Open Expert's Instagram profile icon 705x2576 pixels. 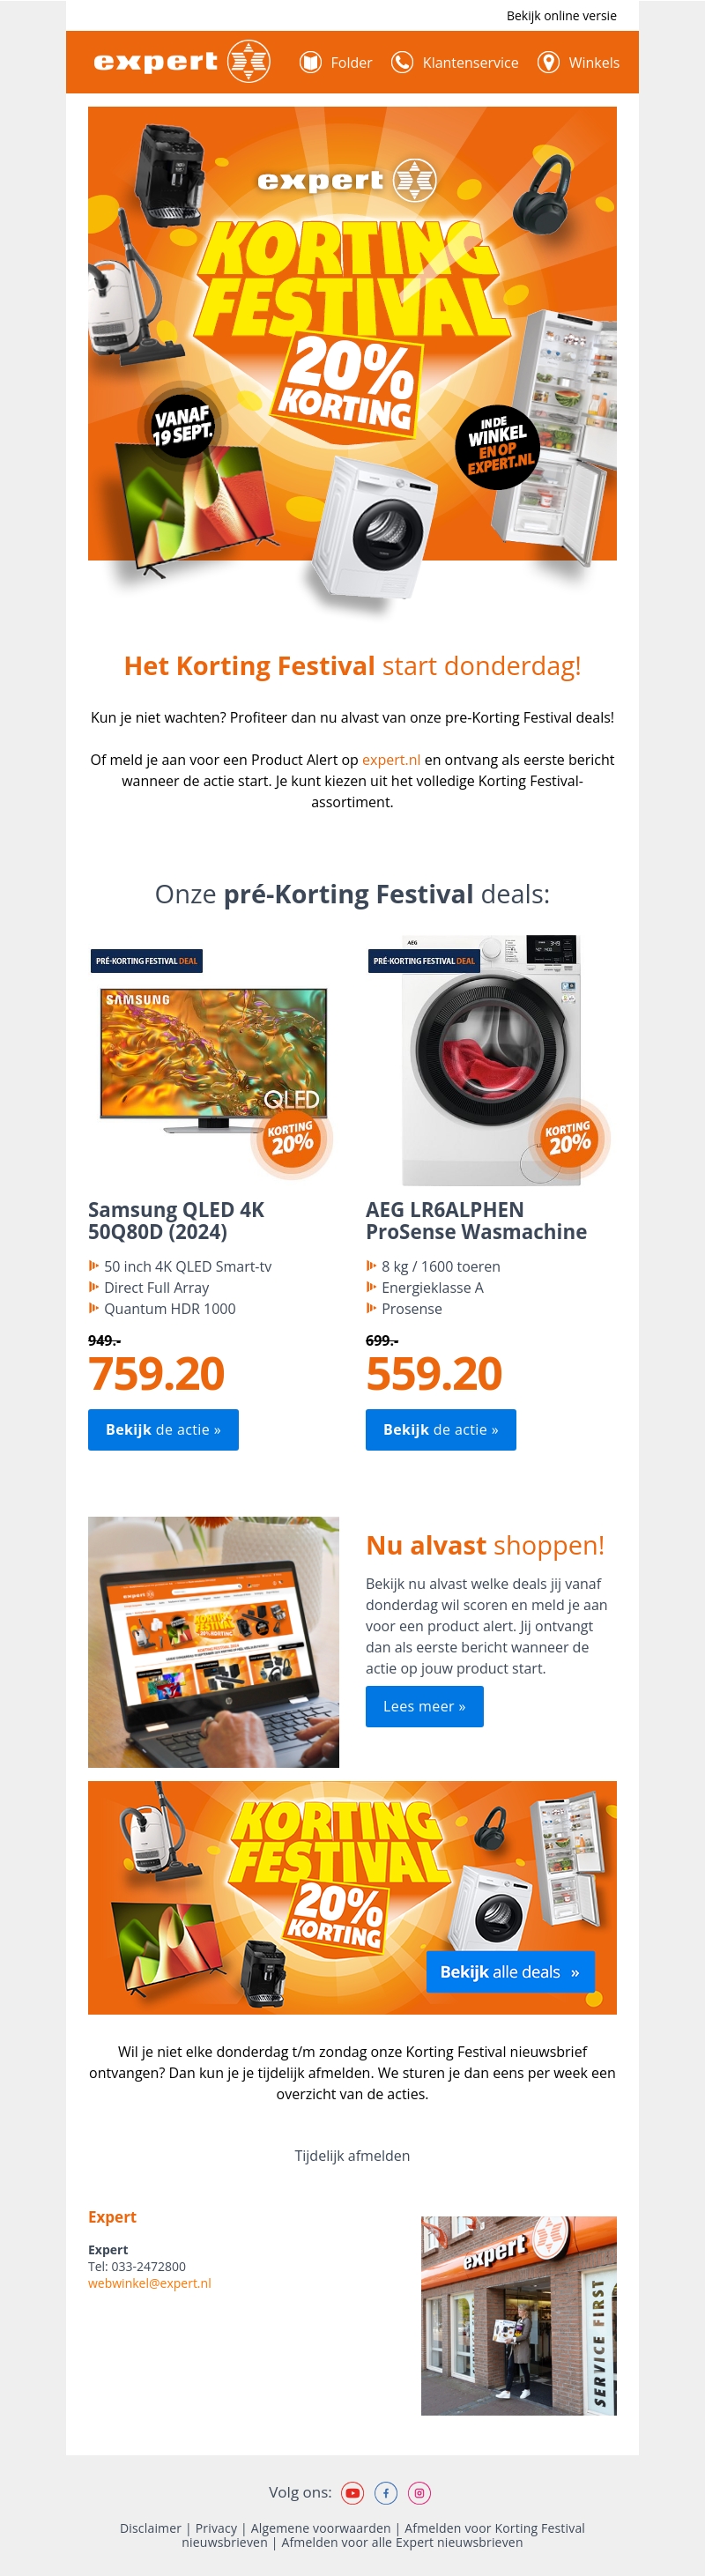coord(419,2492)
